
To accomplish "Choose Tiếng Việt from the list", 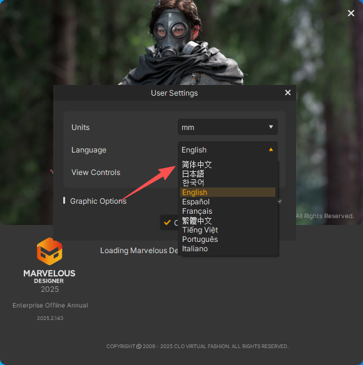I will pos(228,230).
